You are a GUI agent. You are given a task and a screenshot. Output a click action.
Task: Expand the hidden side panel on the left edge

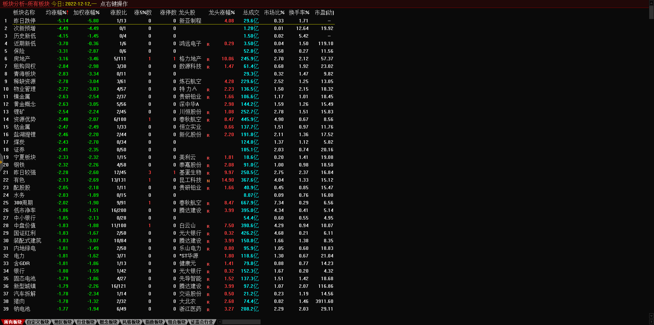1,162
